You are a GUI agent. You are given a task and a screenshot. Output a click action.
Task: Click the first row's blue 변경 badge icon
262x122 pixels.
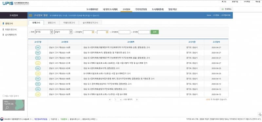(x=38, y=48)
